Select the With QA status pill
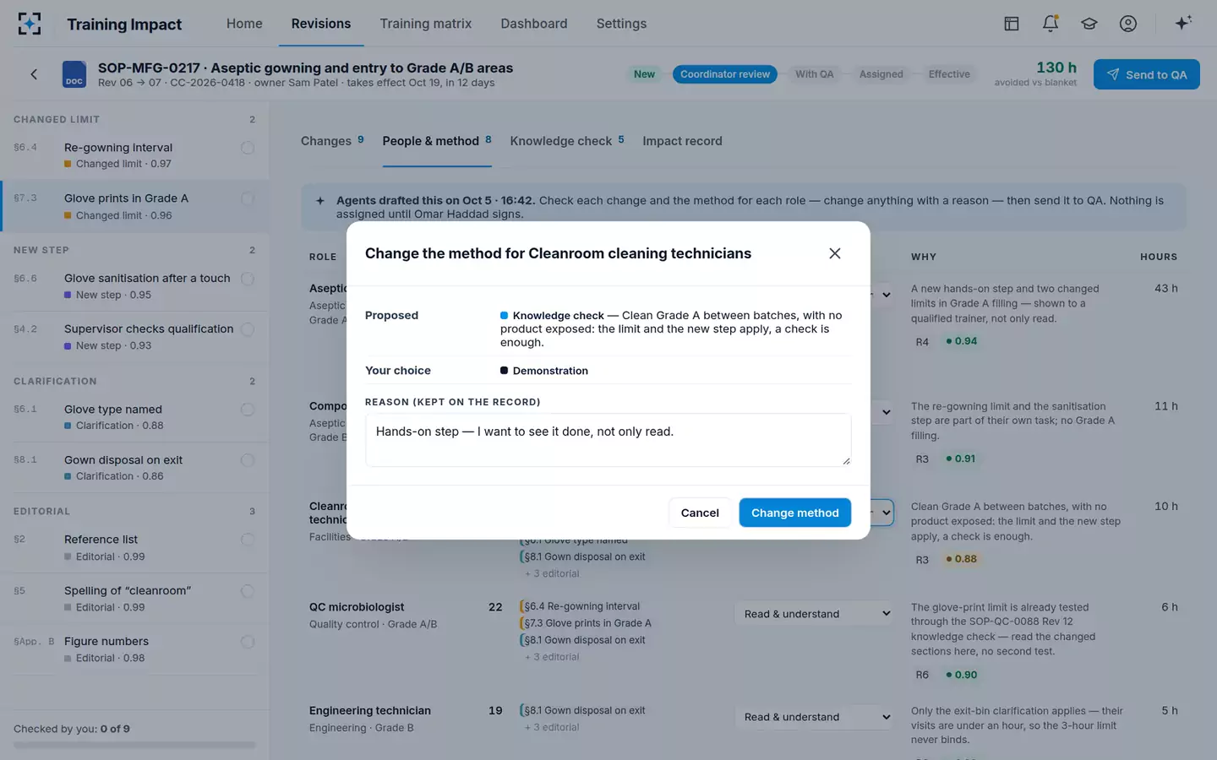Screen dimensions: 1217x760 pos(815,74)
